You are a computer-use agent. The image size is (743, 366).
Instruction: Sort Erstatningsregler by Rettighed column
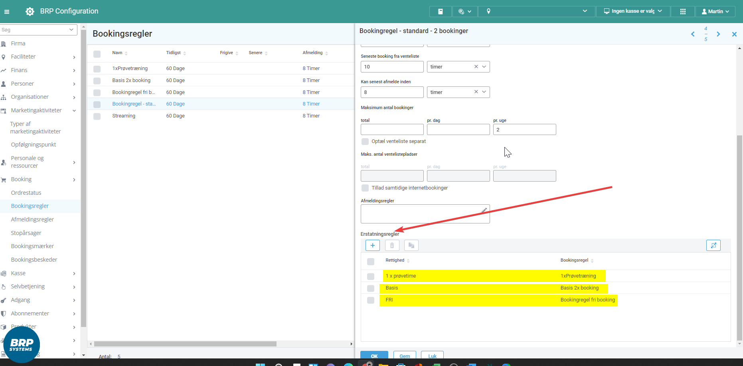pyautogui.click(x=397, y=260)
